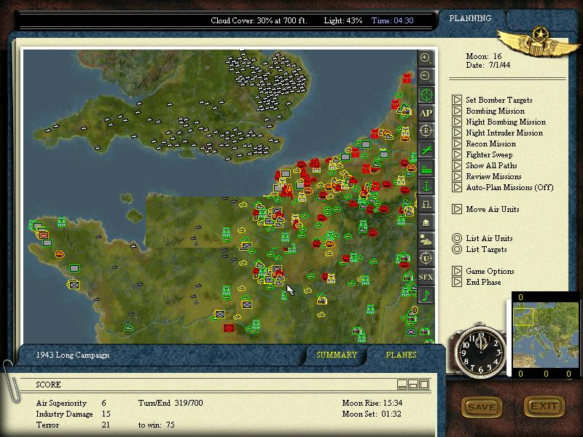Toggle the green airplane airfields icon

(426, 149)
